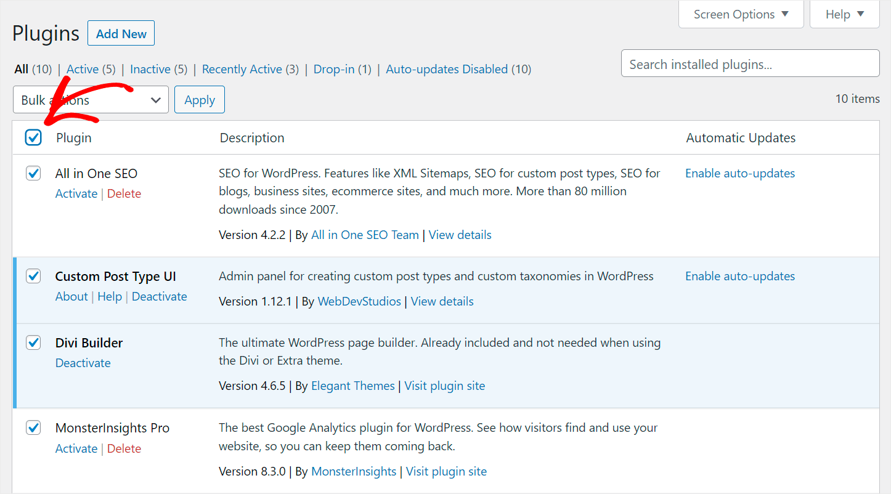Open the Elegant Themes author link
891x494 pixels.
(x=353, y=386)
